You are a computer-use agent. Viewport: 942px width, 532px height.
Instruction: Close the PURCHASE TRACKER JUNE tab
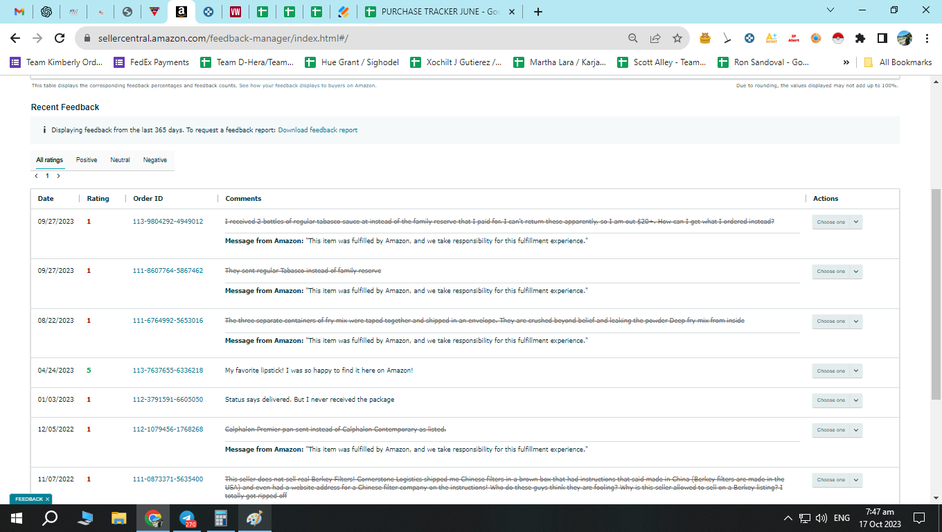tap(511, 12)
